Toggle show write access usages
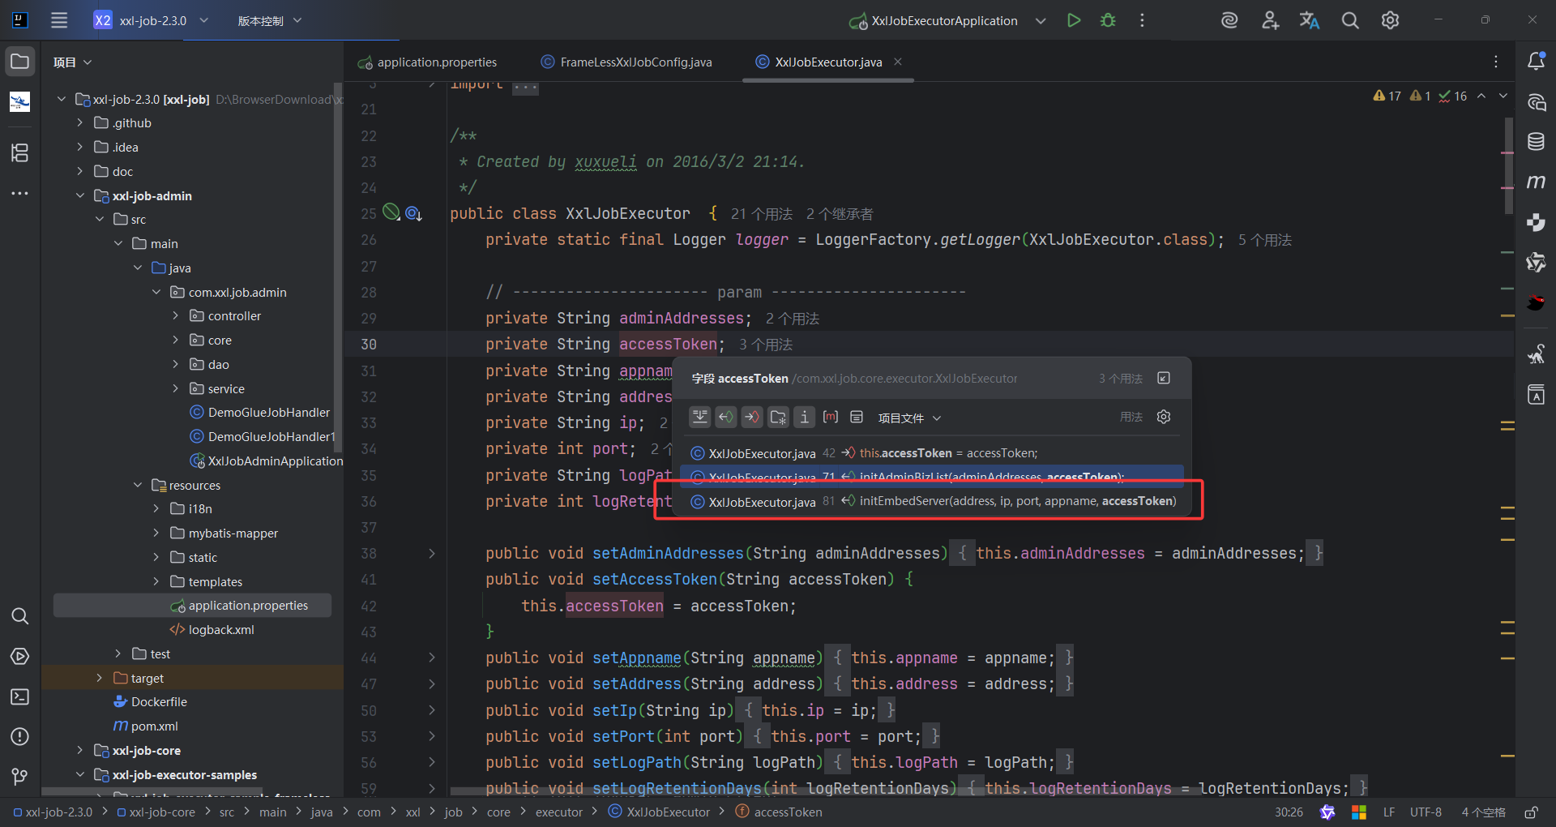The width and height of the screenshot is (1556, 827). click(752, 418)
